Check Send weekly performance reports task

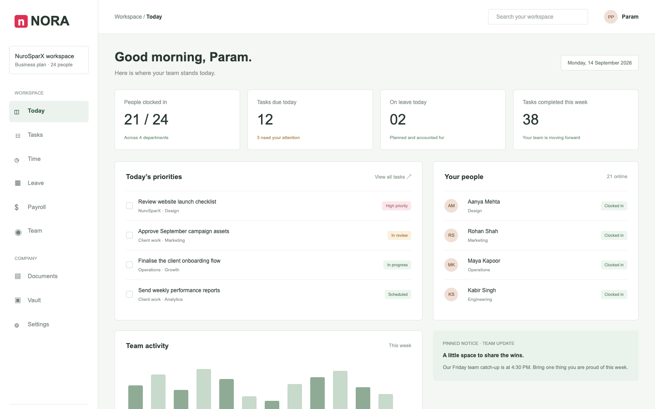(x=130, y=294)
